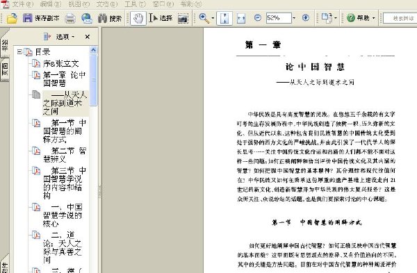
Task: Open the 文档 menu
Action: pos(106,4)
